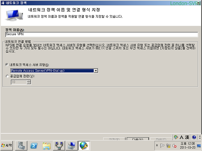Viewport: 202px width, 151px height.
Task: Click the 이전(P) Previous button
Action: (114, 139)
